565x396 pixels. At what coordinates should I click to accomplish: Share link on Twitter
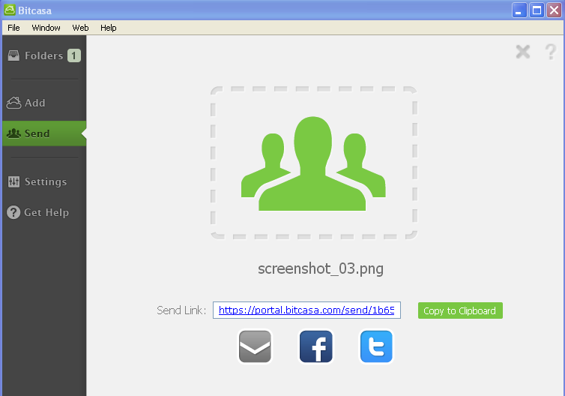point(376,346)
